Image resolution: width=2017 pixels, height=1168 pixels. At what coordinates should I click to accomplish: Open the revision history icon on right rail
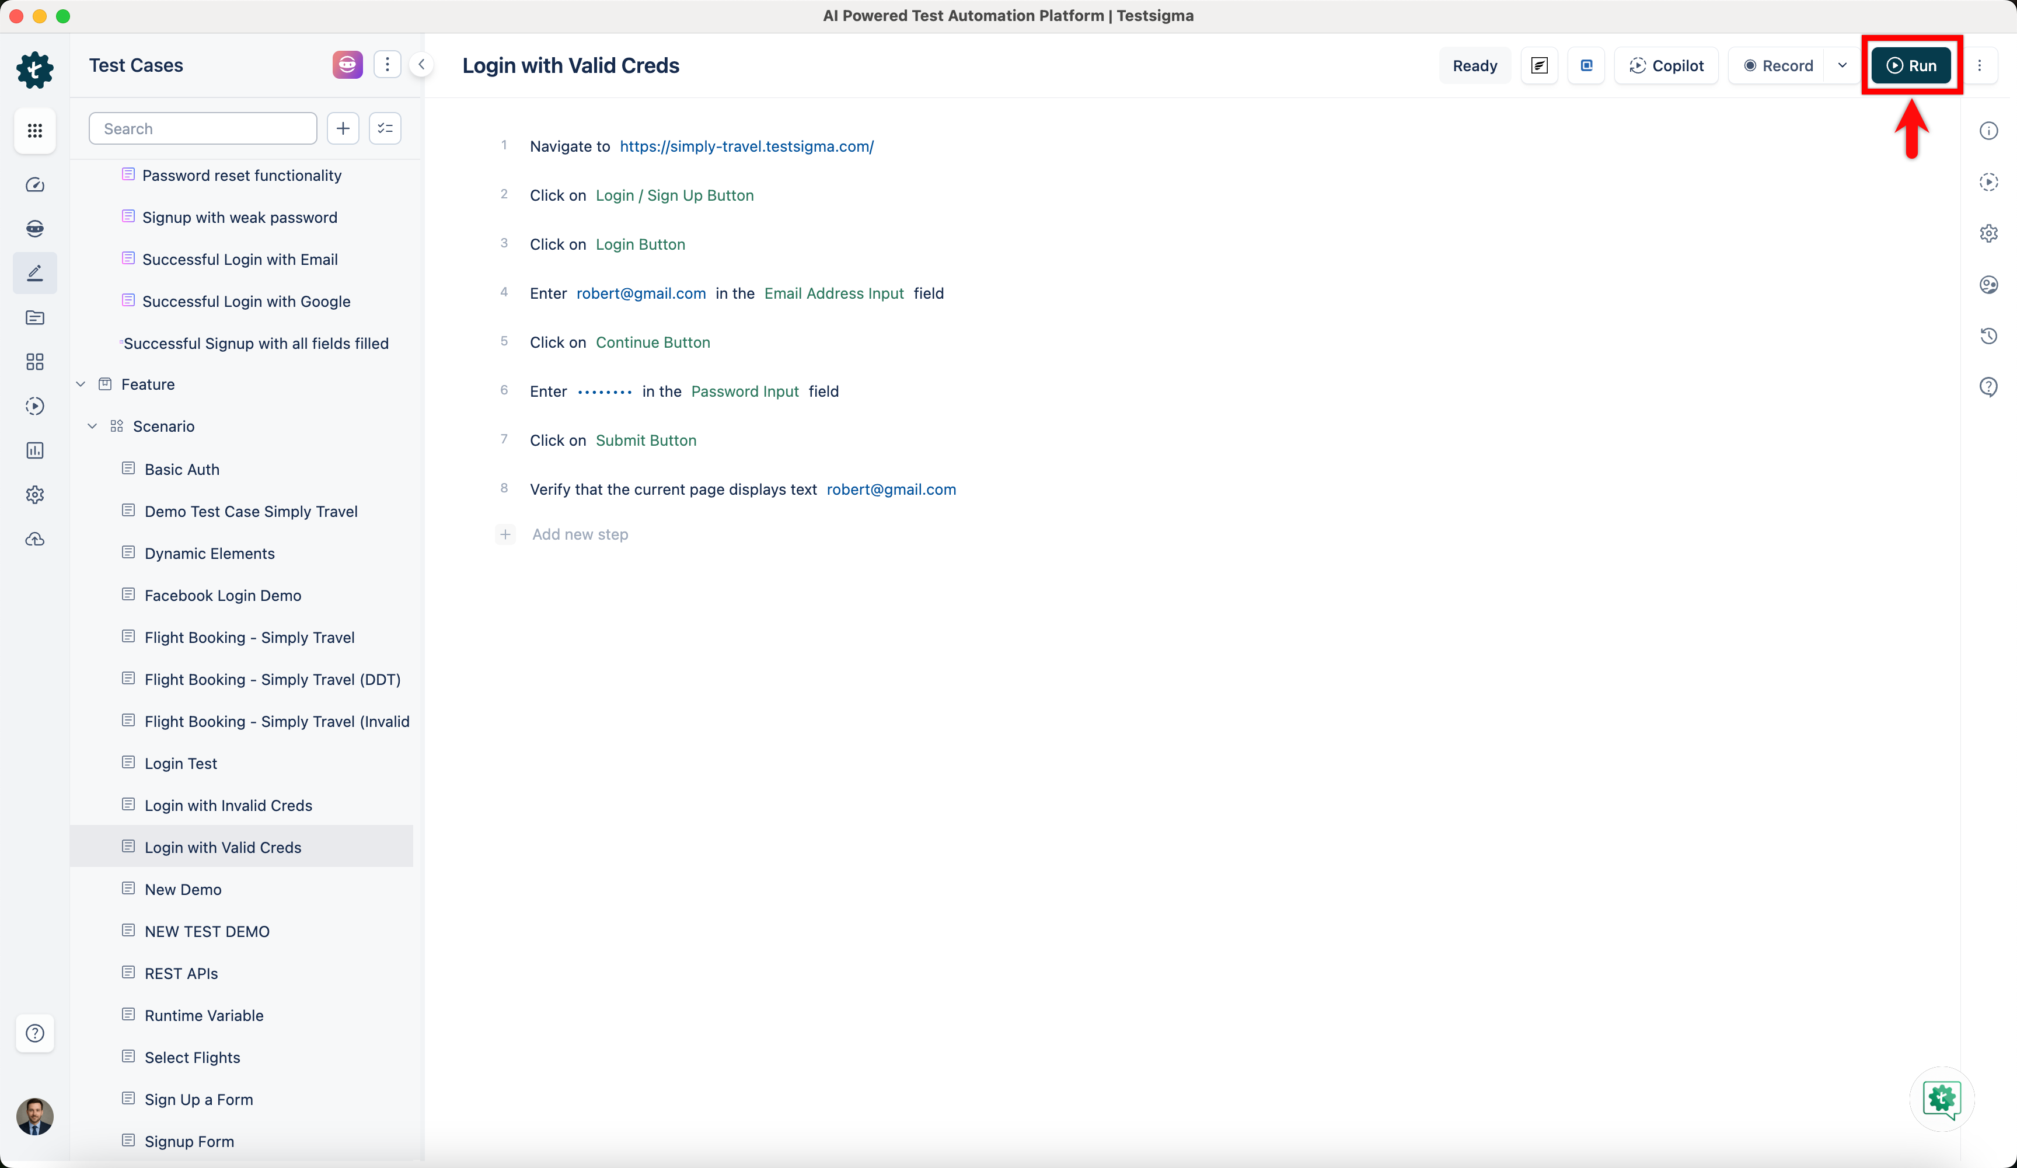tap(1990, 335)
